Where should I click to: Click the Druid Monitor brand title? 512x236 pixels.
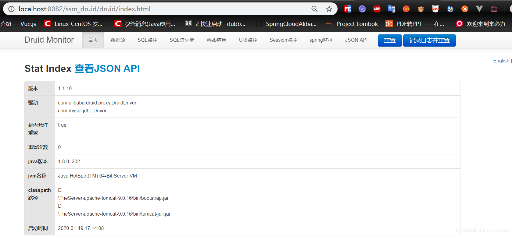(x=49, y=40)
